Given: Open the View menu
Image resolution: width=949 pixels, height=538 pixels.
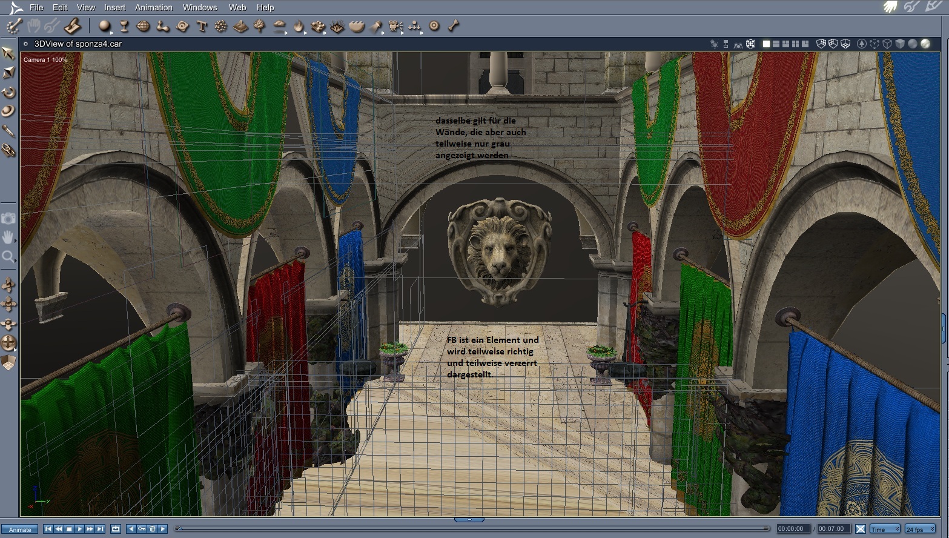Looking at the screenshot, I should pos(86,7).
